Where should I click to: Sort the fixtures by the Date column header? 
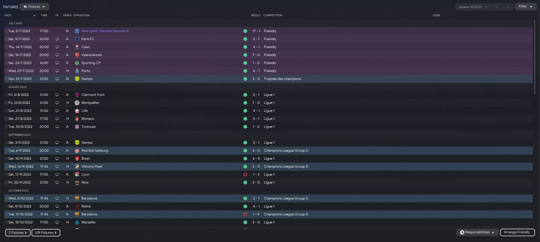[8, 15]
